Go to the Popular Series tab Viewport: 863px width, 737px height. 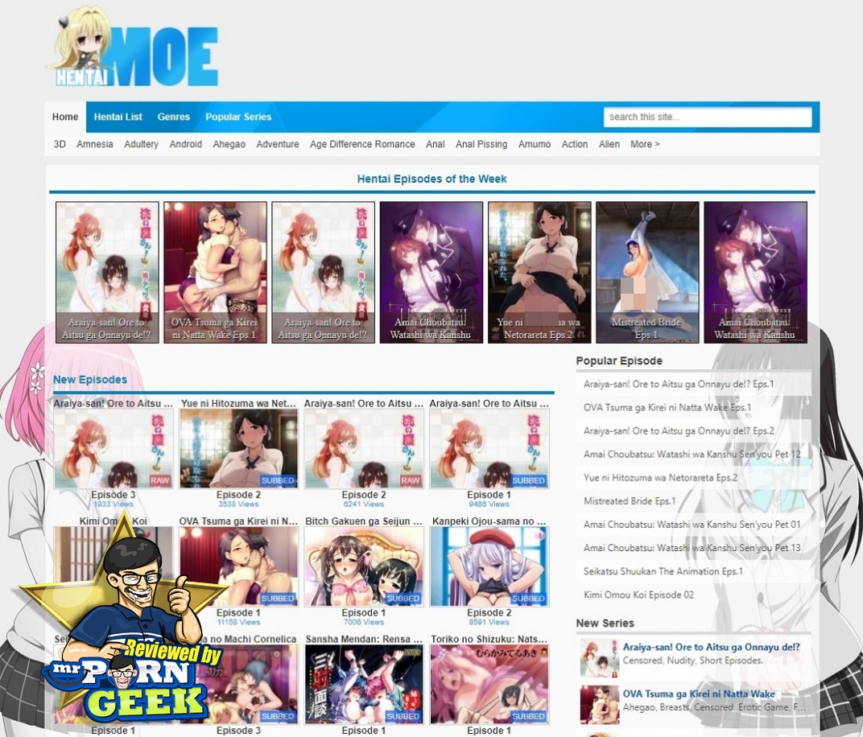(x=238, y=117)
